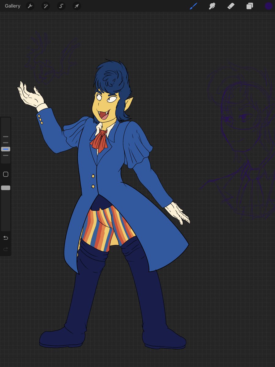Click the gray opacity slider handle
This screenshot has width=275, height=367.
(5, 188)
